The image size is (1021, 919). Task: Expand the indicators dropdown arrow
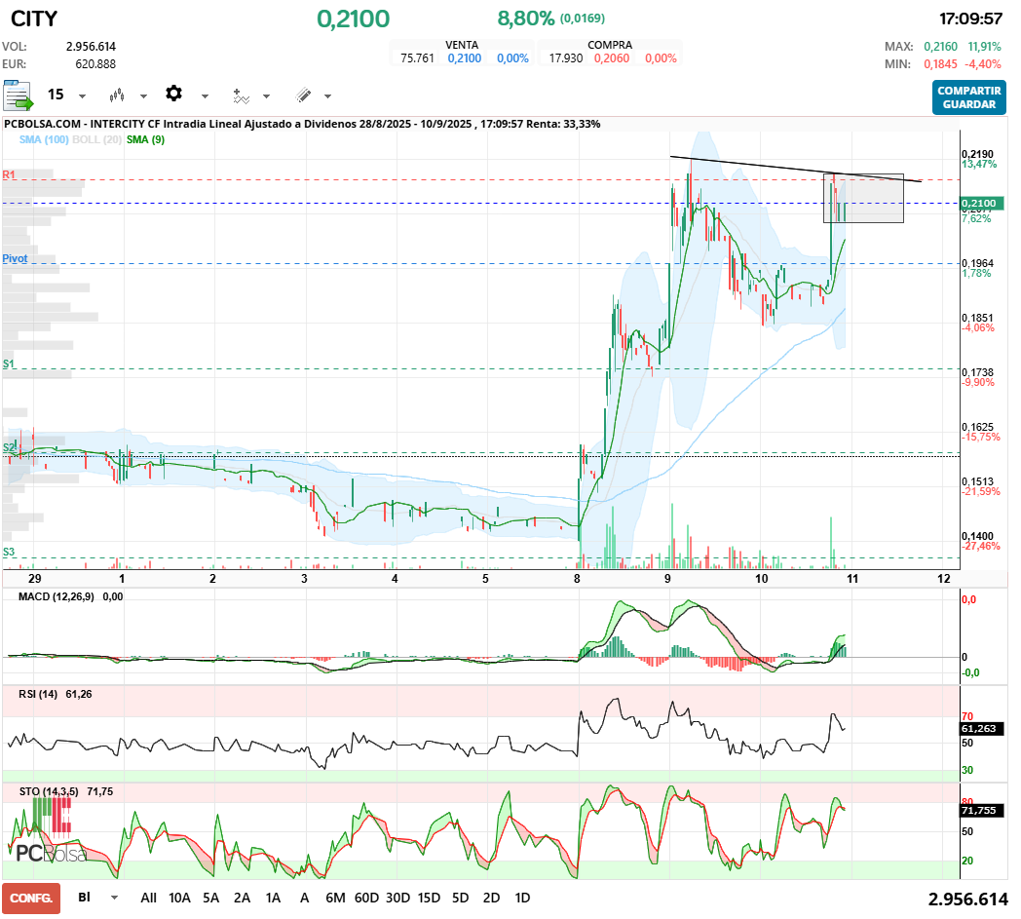(266, 96)
